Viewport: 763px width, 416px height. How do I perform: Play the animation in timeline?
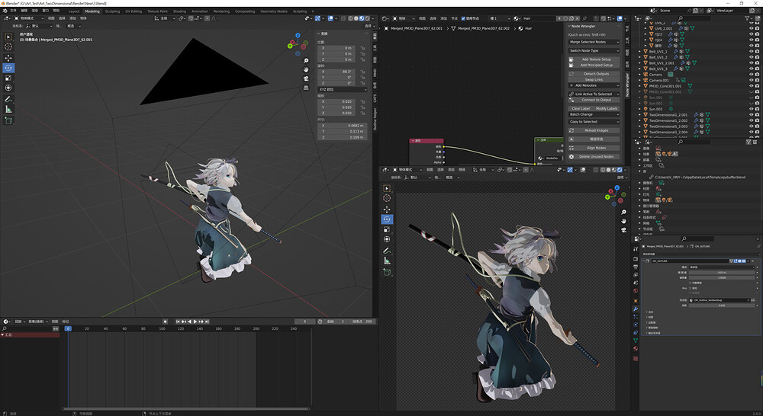(195, 322)
